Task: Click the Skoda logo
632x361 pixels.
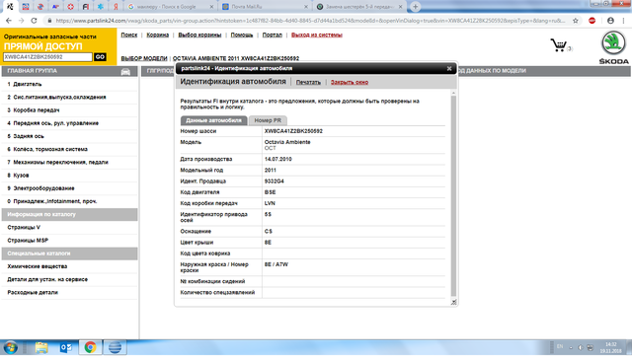Action: (x=613, y=46)
